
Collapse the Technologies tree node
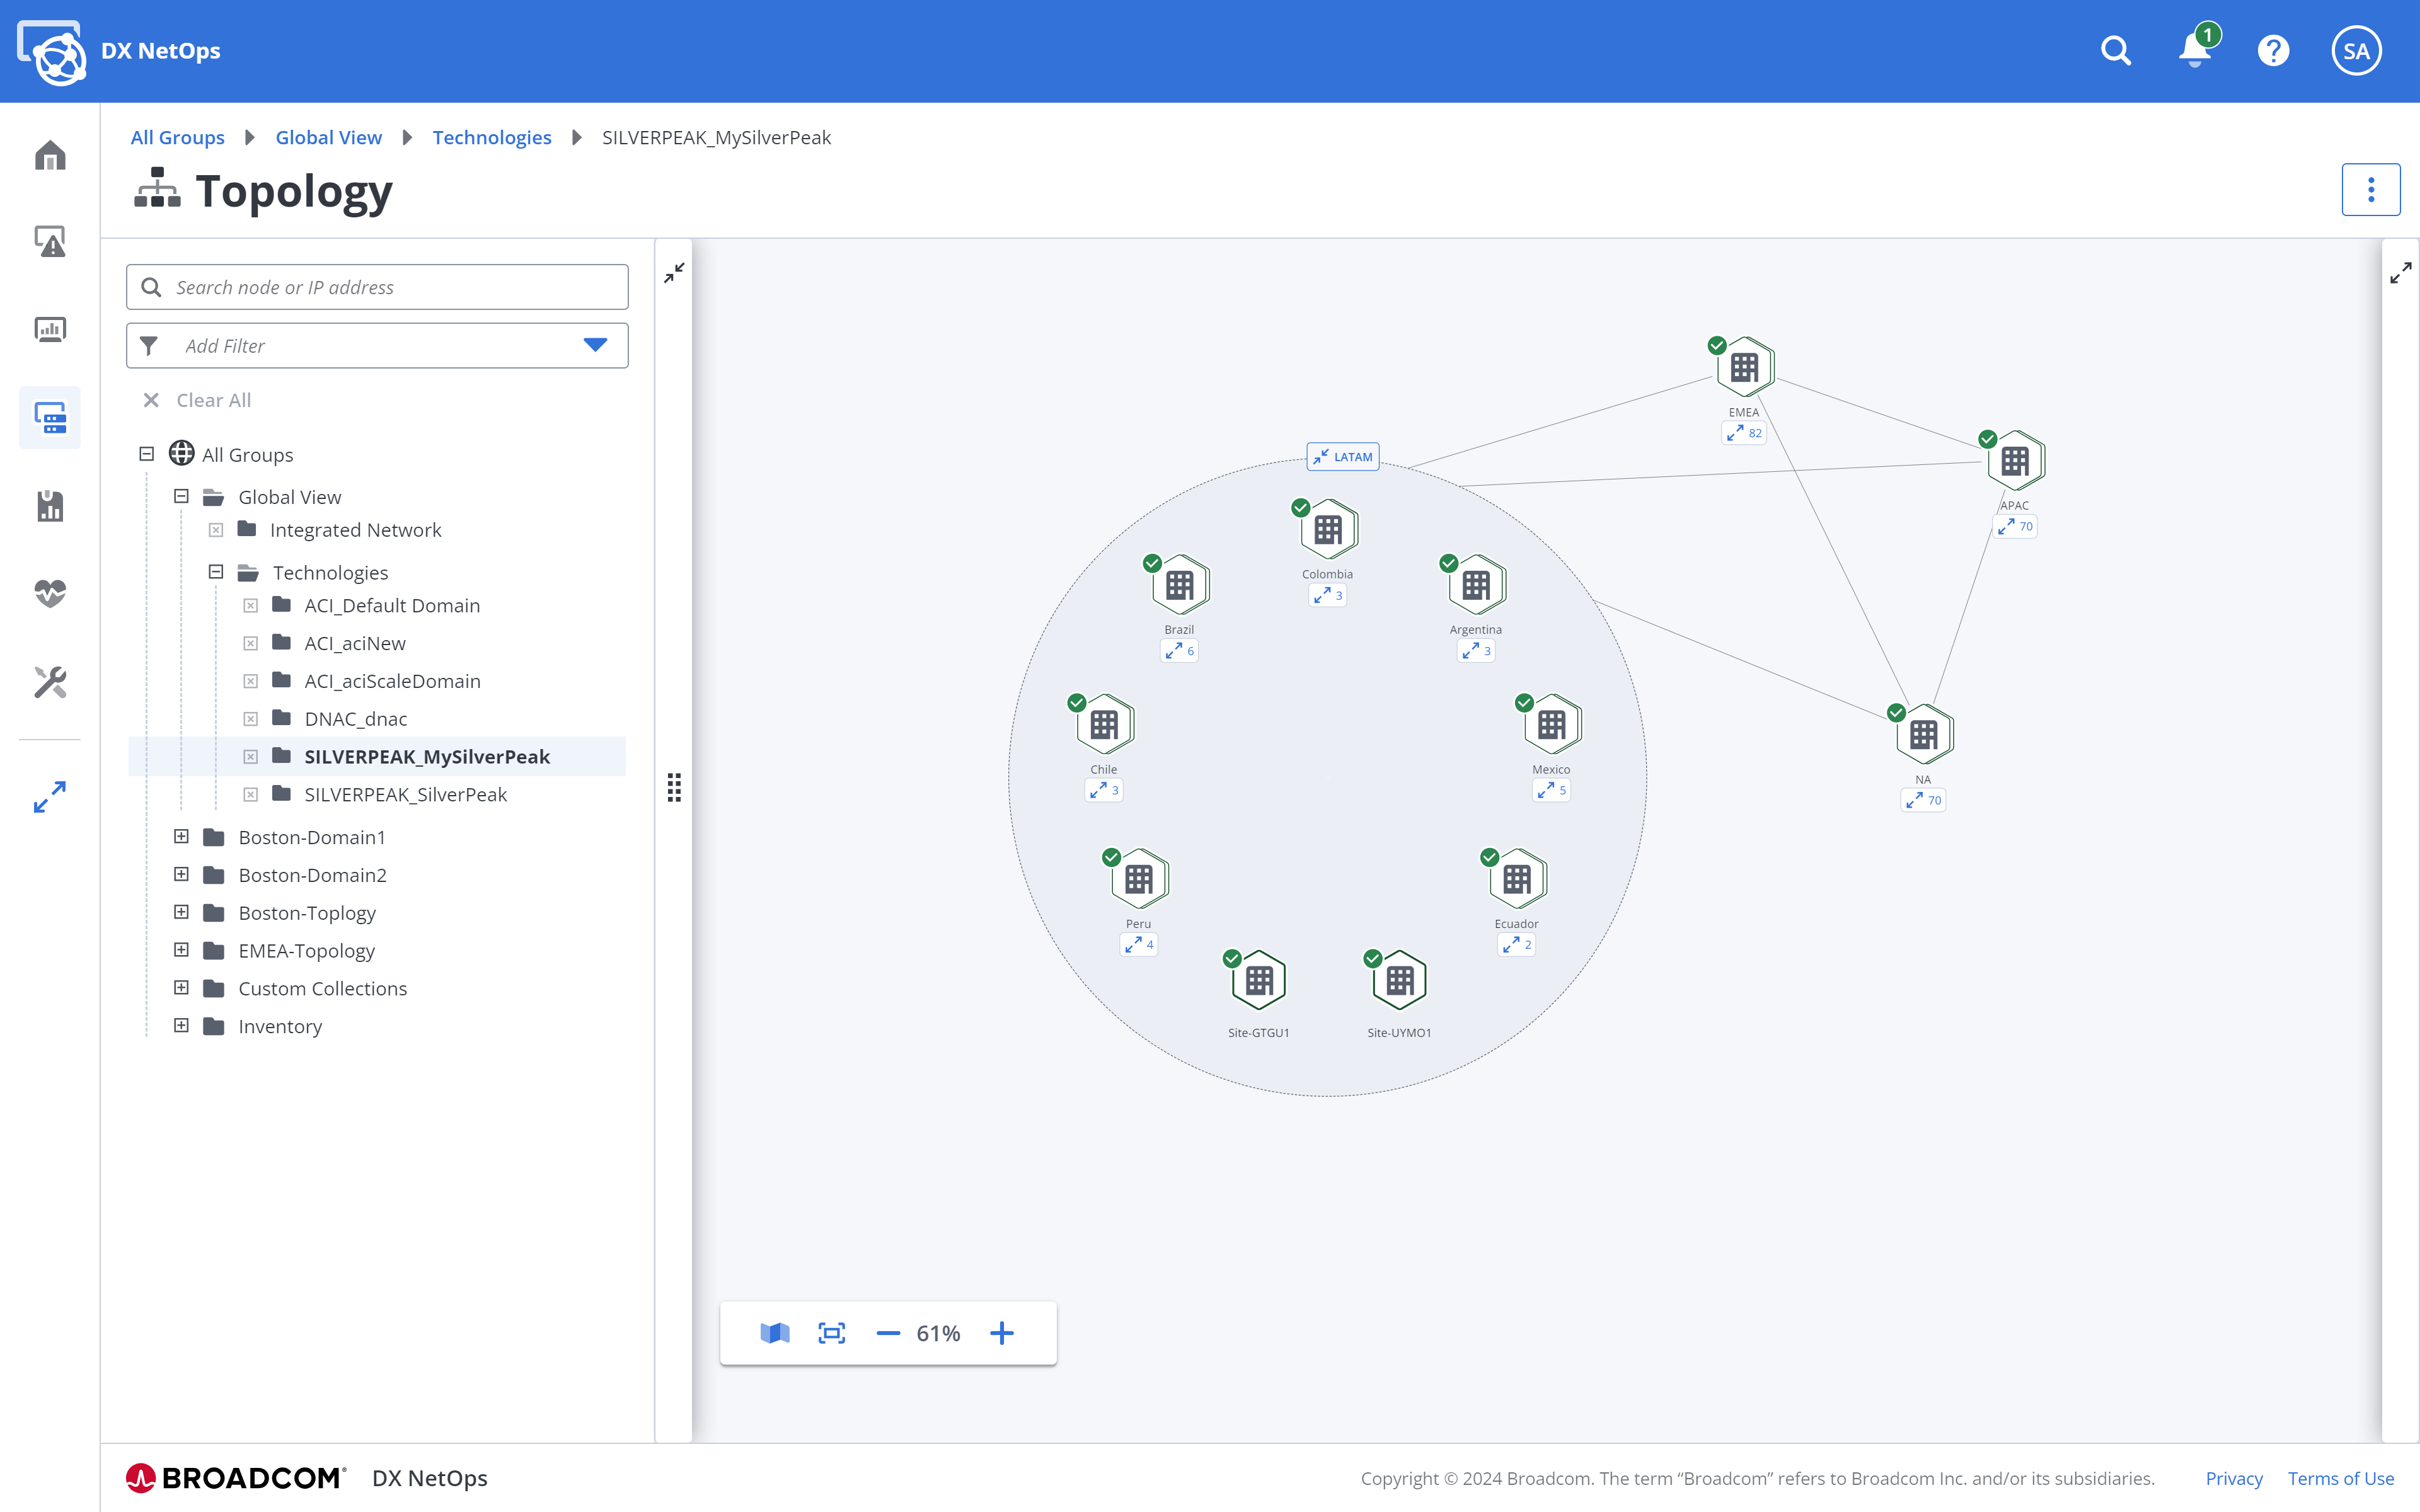pyautogui.click(x=215, y=572)
